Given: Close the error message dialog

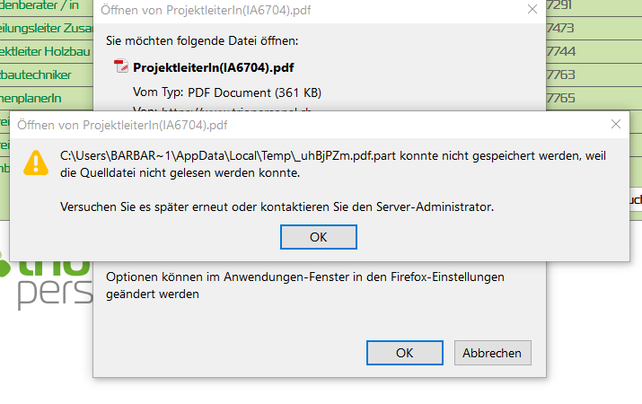Looking at the screenshot, I should pyautogui.click(x=616, y=124).
